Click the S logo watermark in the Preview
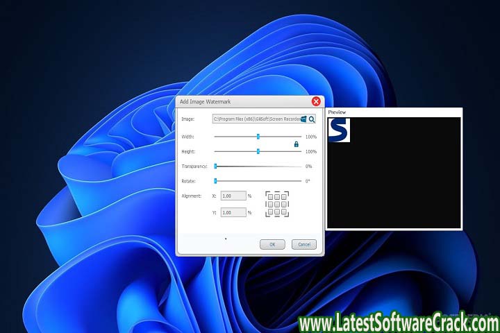This screenshot has width=500, height=333. (x=339, y=130)
